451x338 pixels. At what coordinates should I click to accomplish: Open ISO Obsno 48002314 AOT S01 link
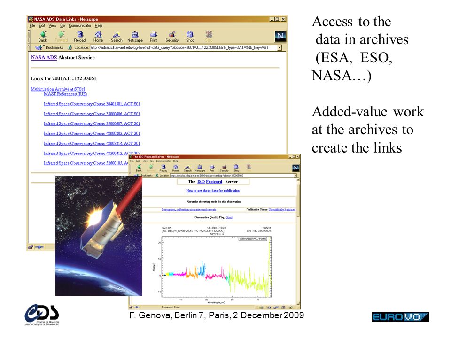(x=92, y=144)
